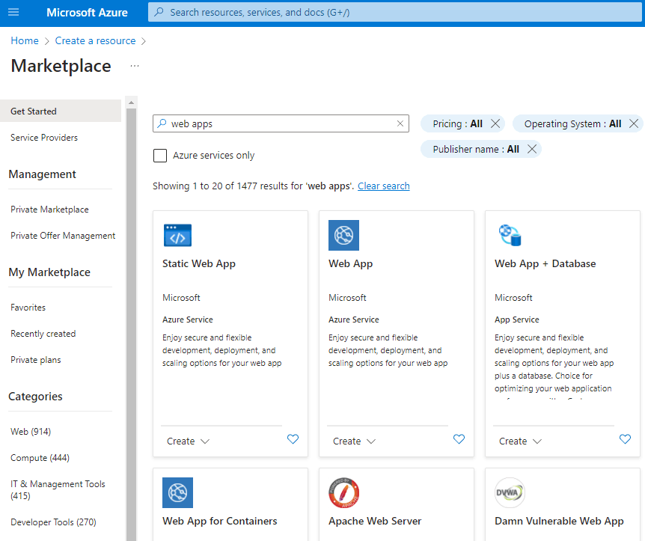
Task: Go to Home breadcrumb
Action: 25,40
